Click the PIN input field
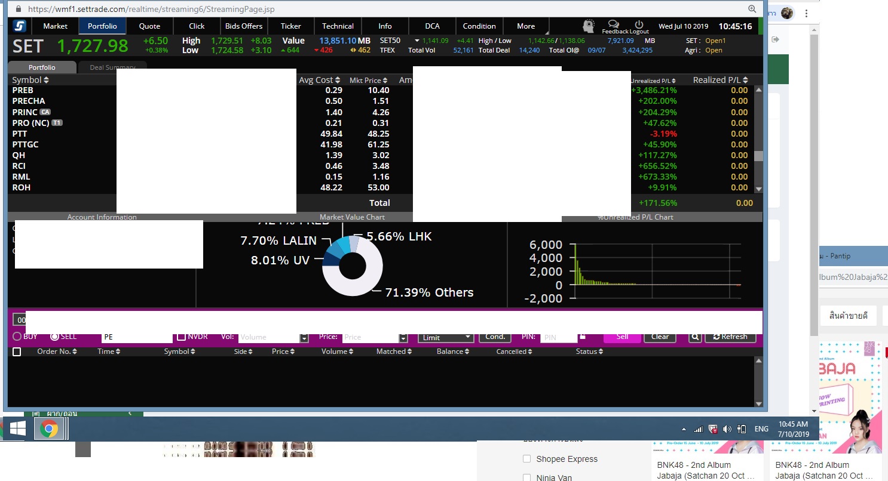This screenshot has height=481, width=888. (559, 337)
